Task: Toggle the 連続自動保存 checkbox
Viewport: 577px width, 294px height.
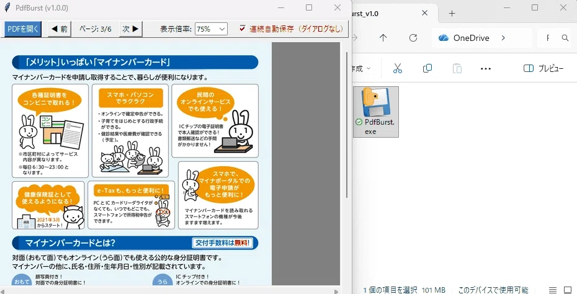Action: [x=243, y=29]
